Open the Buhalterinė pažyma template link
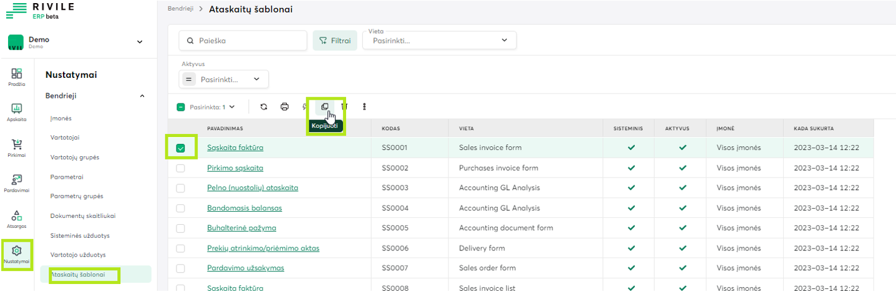The width and height of the screenshot is (896, 307). 241,228
